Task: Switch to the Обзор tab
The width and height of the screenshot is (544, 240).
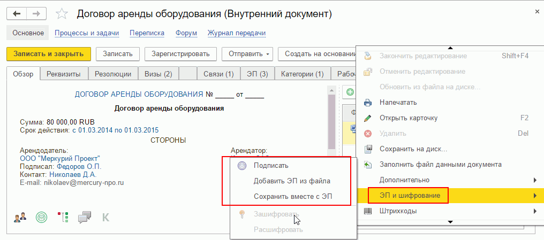Action: (x=23, y=74)
